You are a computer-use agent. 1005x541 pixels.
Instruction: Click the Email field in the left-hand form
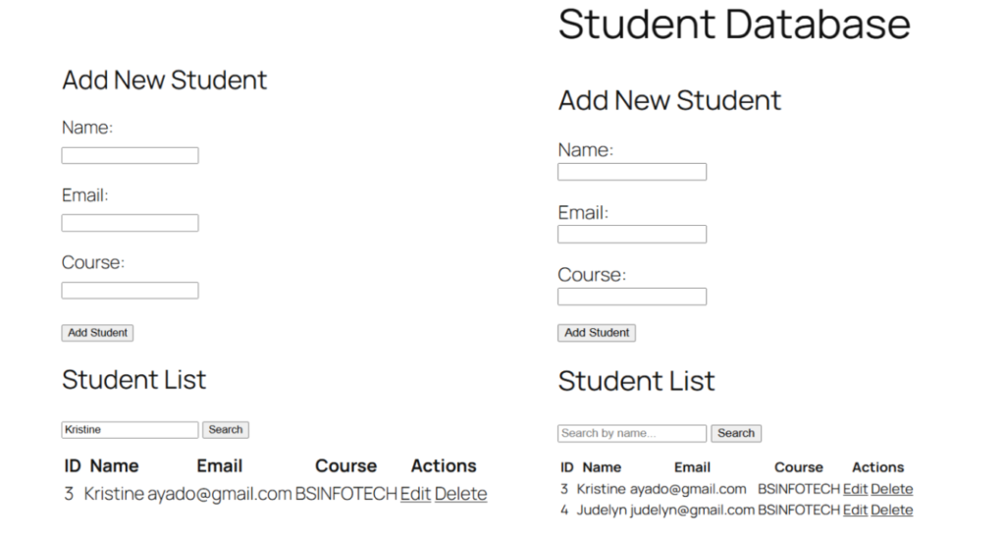point(130,223)
